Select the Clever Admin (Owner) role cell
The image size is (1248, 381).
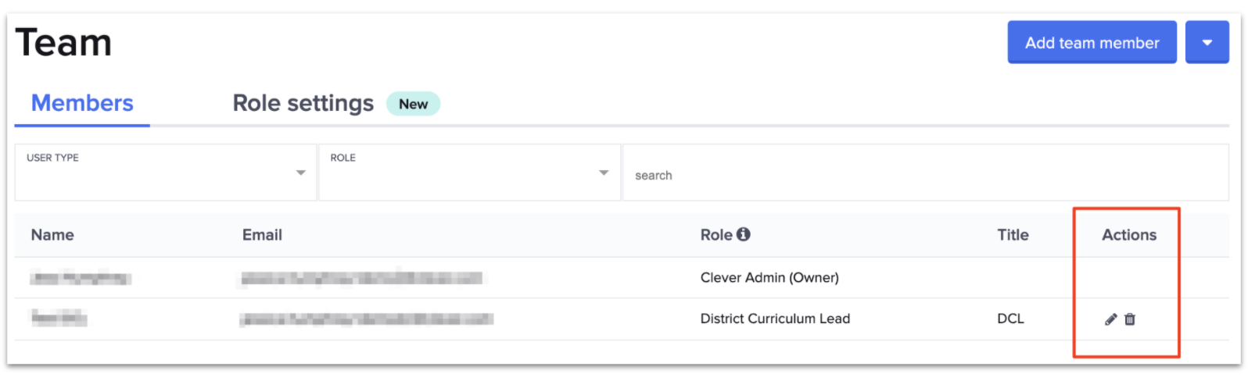(769, 278)
